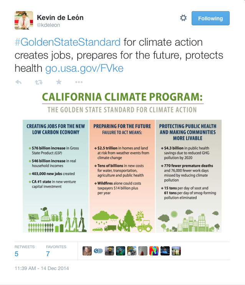Open the blue circular logo avatar

[98, 251]
